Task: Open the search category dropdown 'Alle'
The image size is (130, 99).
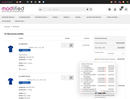Action: pyautogui.click(x=45, y=9)
